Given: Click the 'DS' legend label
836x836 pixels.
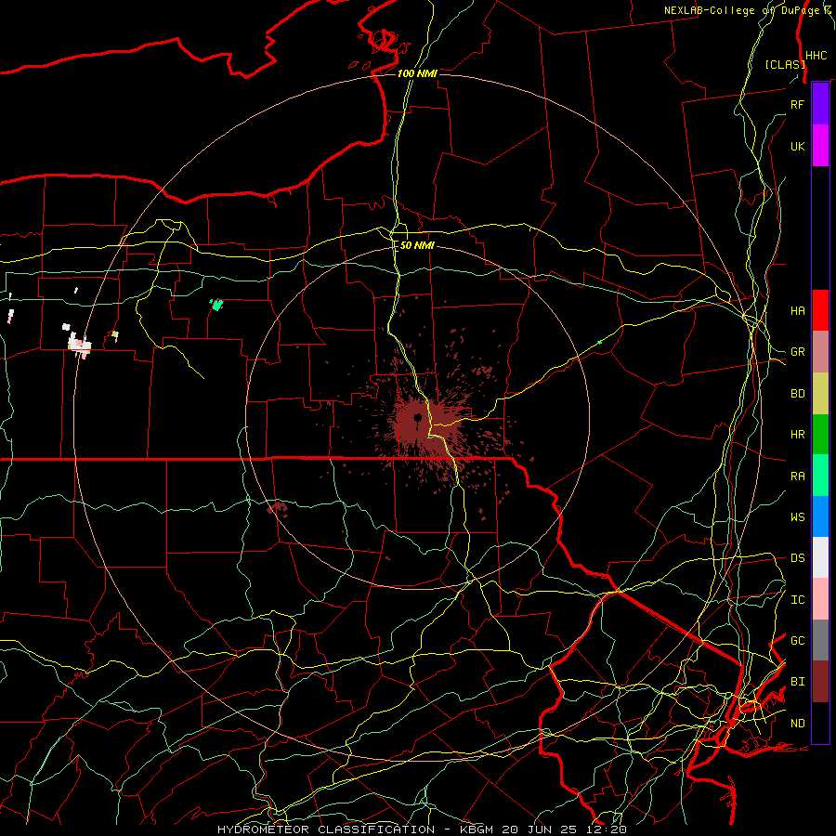Looking at the screenshot, I should (x=798, y=557).
